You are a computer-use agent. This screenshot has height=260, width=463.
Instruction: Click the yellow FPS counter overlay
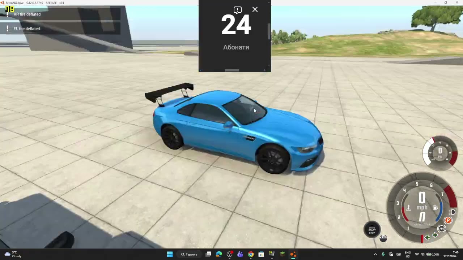click(10, 9)
